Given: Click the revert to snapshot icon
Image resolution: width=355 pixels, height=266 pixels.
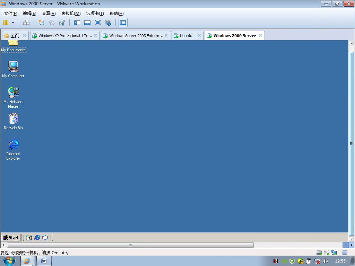Looking at the screenshot, I should pos(52,23).
